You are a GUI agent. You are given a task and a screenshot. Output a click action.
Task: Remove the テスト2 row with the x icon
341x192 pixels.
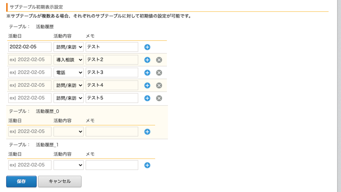coord(159,60)
